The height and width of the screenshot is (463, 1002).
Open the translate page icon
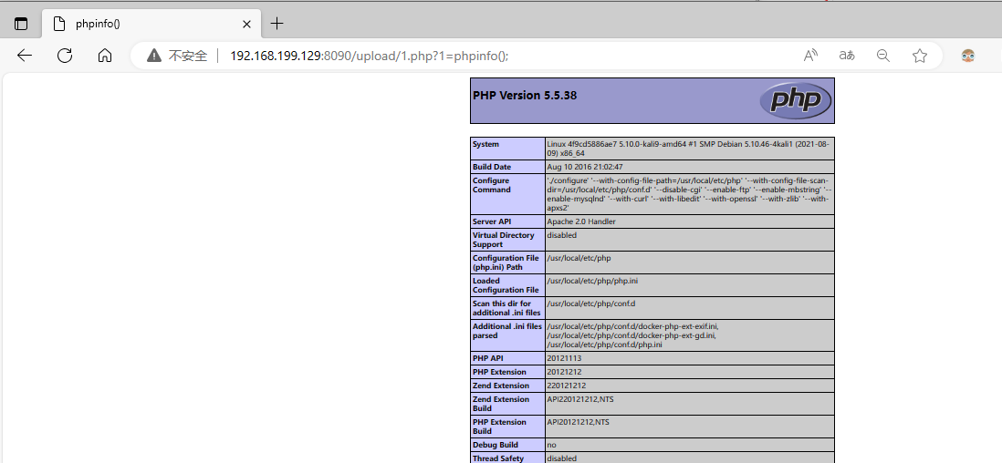(847, 56)
